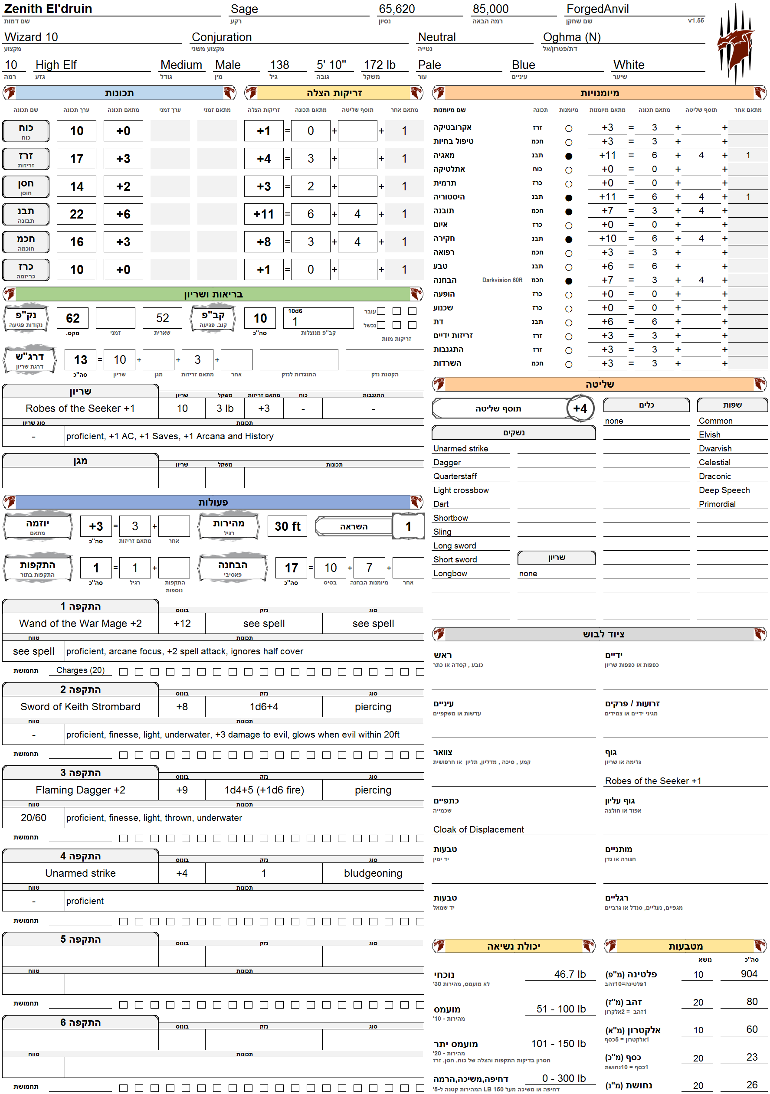Click the מהירות speed badge

[x=229, y=526]
